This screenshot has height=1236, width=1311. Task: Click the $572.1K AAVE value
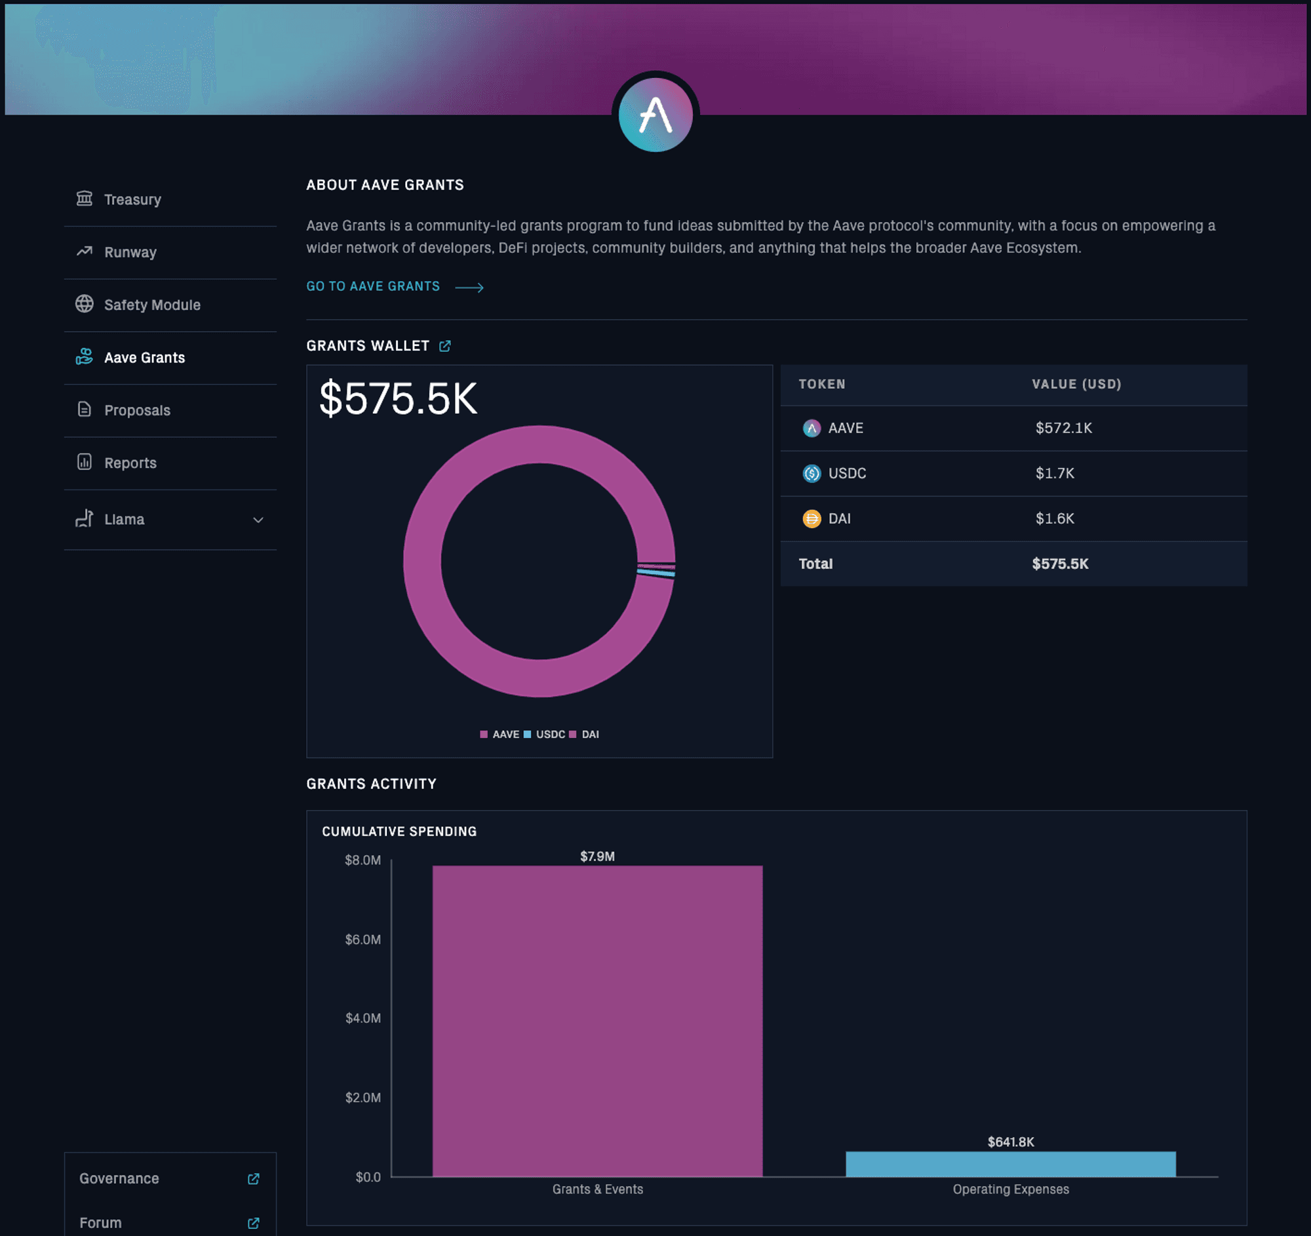tap(1064, 429)
